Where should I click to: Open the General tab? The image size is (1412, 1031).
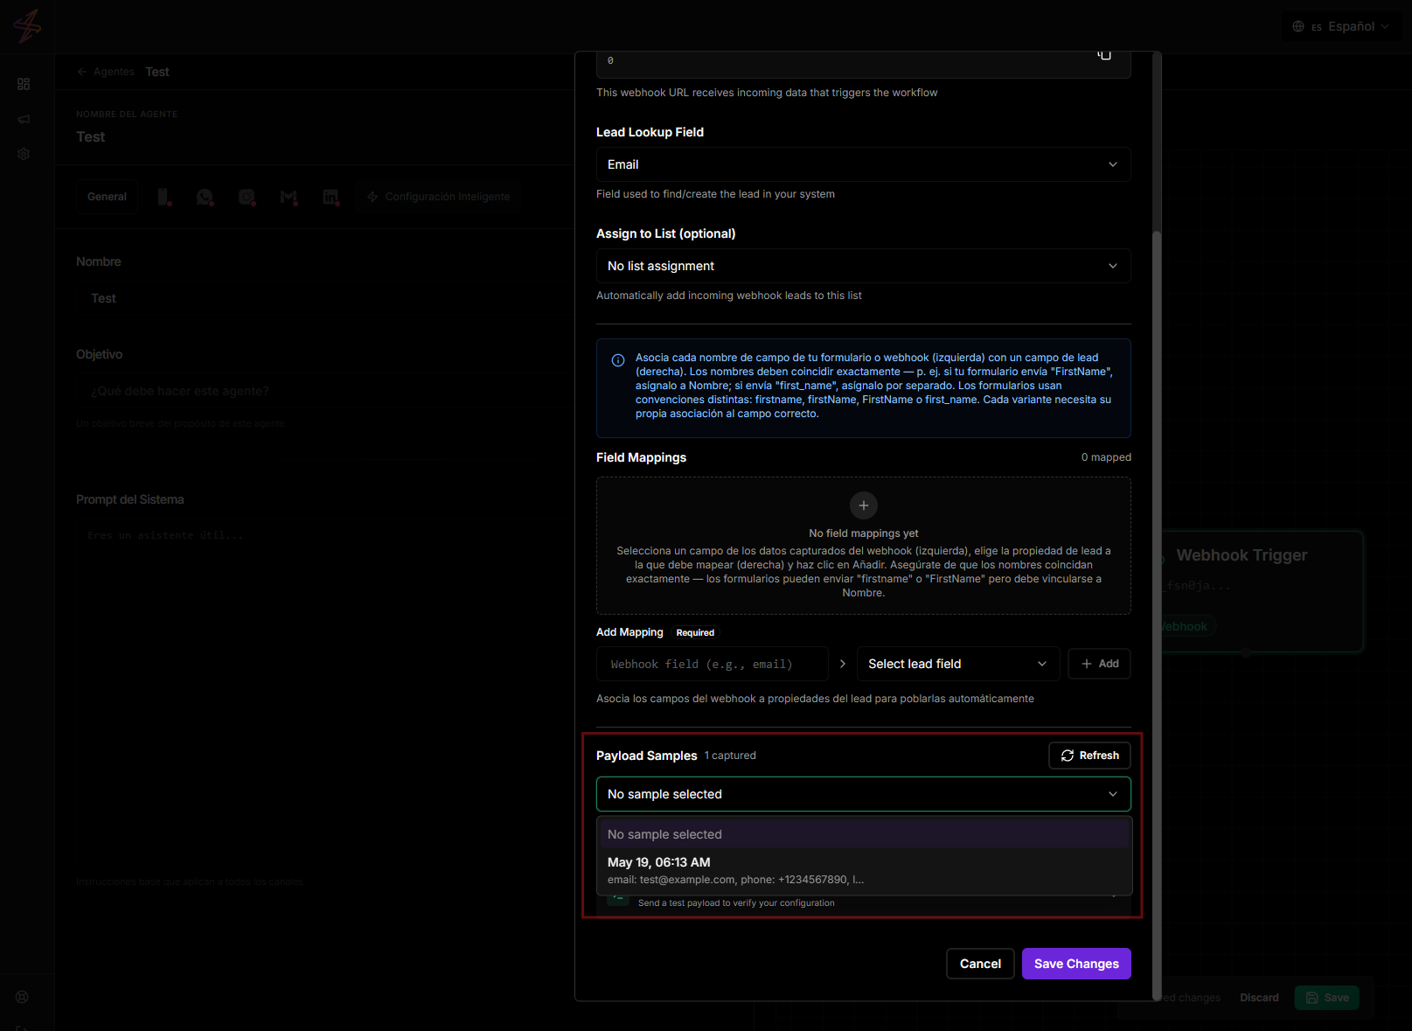tap(107, 197)
